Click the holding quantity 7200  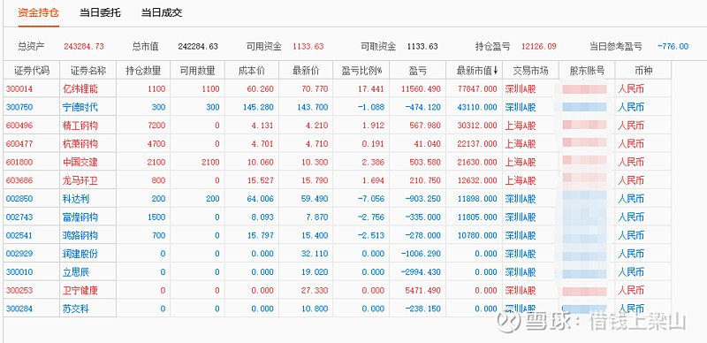156,126
